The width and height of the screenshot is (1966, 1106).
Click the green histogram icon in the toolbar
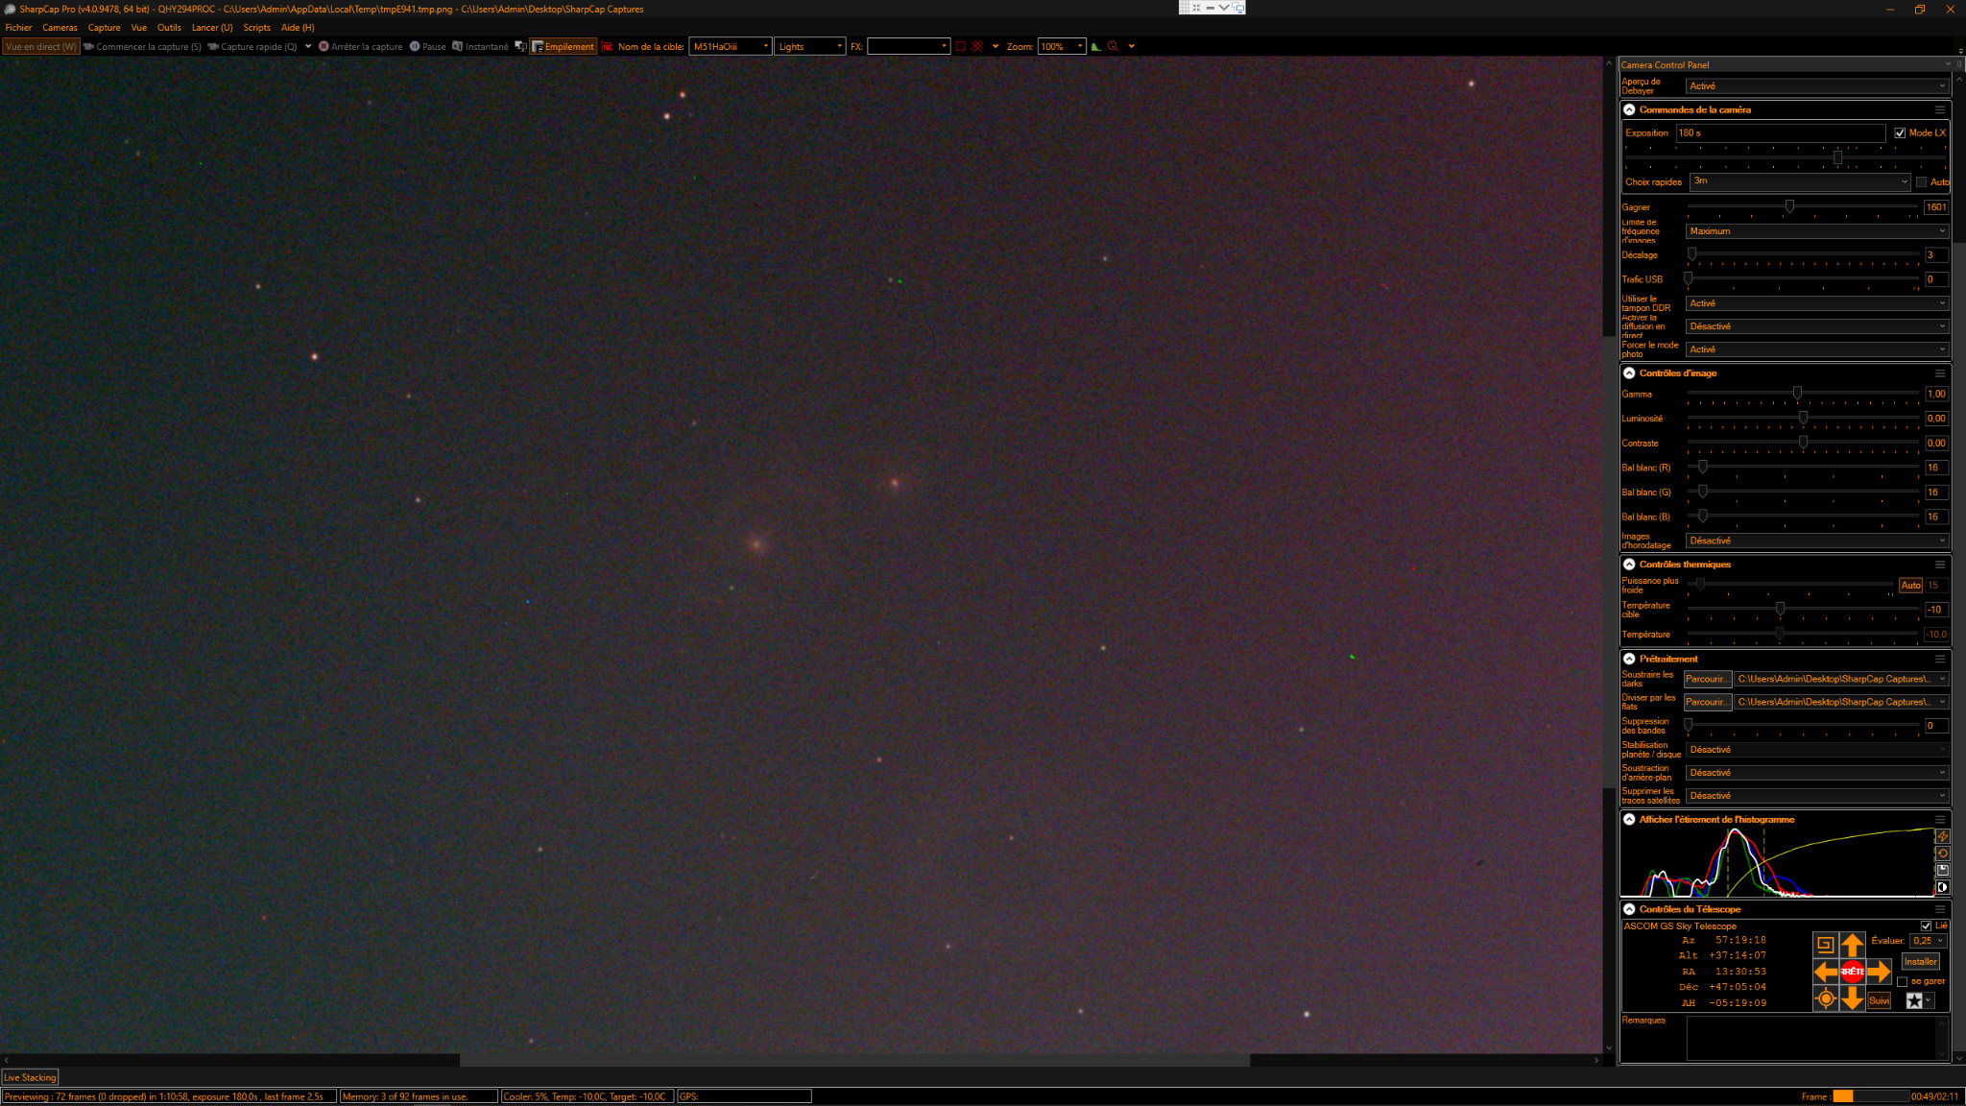(x=1095, y=46)
